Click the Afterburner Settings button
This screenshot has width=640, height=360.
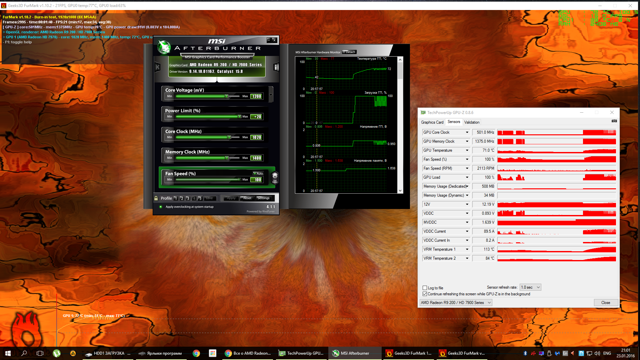263,198
